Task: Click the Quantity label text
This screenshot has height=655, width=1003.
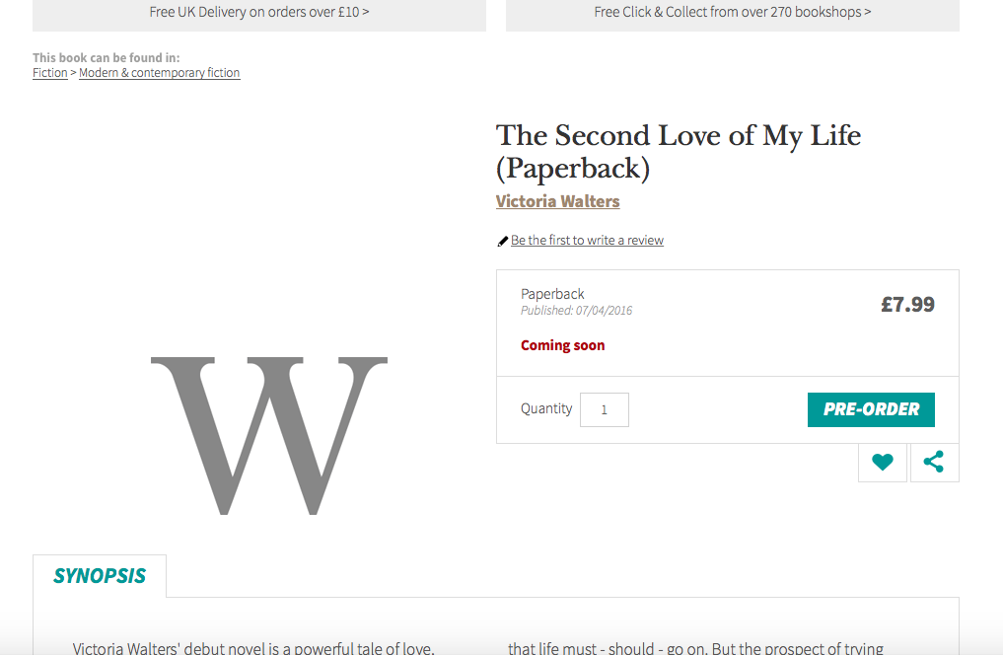Action: pos(546,408)
